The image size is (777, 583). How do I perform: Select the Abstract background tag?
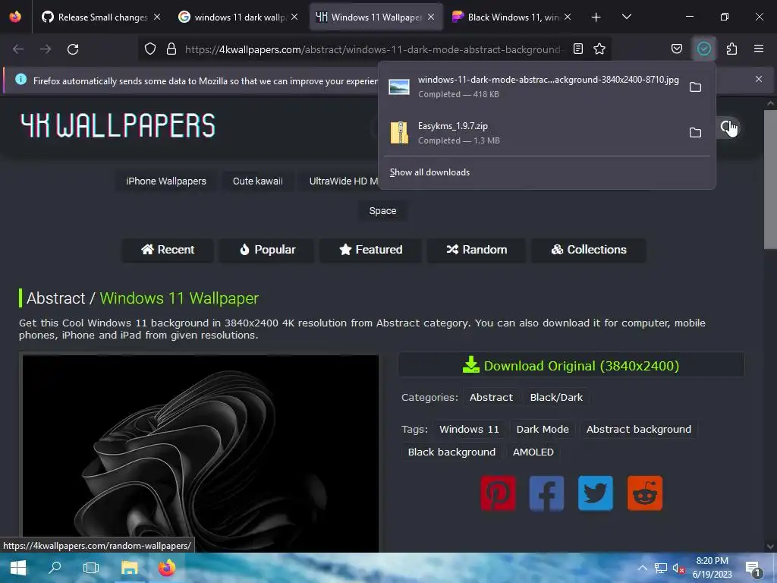pyautogui.click(x=639, y=430)
